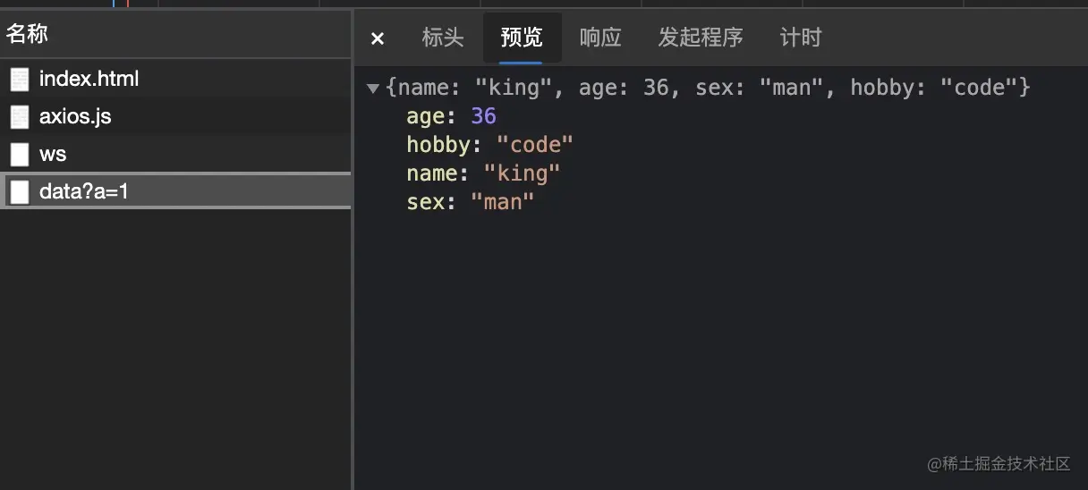This screenshot has width=1088, height=490.
Task: Open the 发起程序 tab
Action: point(701,38)
